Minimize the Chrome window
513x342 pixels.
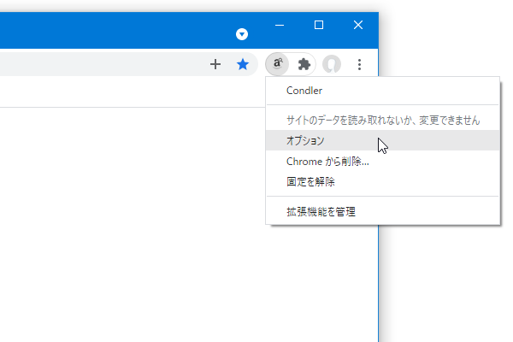point(280,25)
